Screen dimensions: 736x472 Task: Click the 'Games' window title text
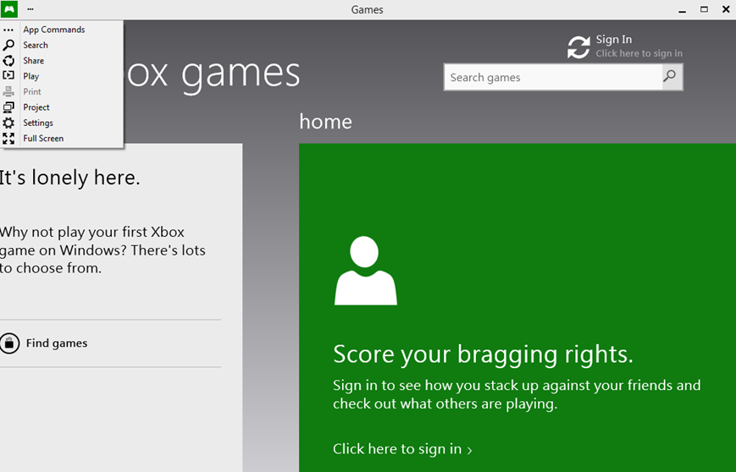367,9
